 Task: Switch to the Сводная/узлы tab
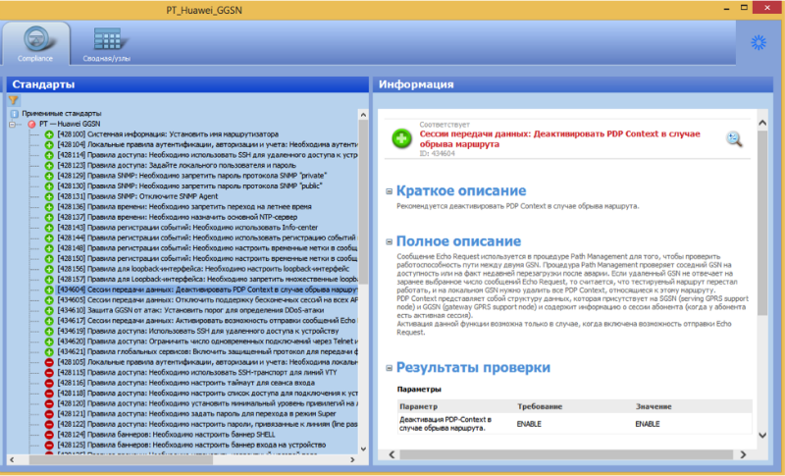click(107, 44)
